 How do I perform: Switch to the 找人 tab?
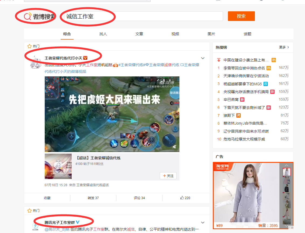click(103, 34)
